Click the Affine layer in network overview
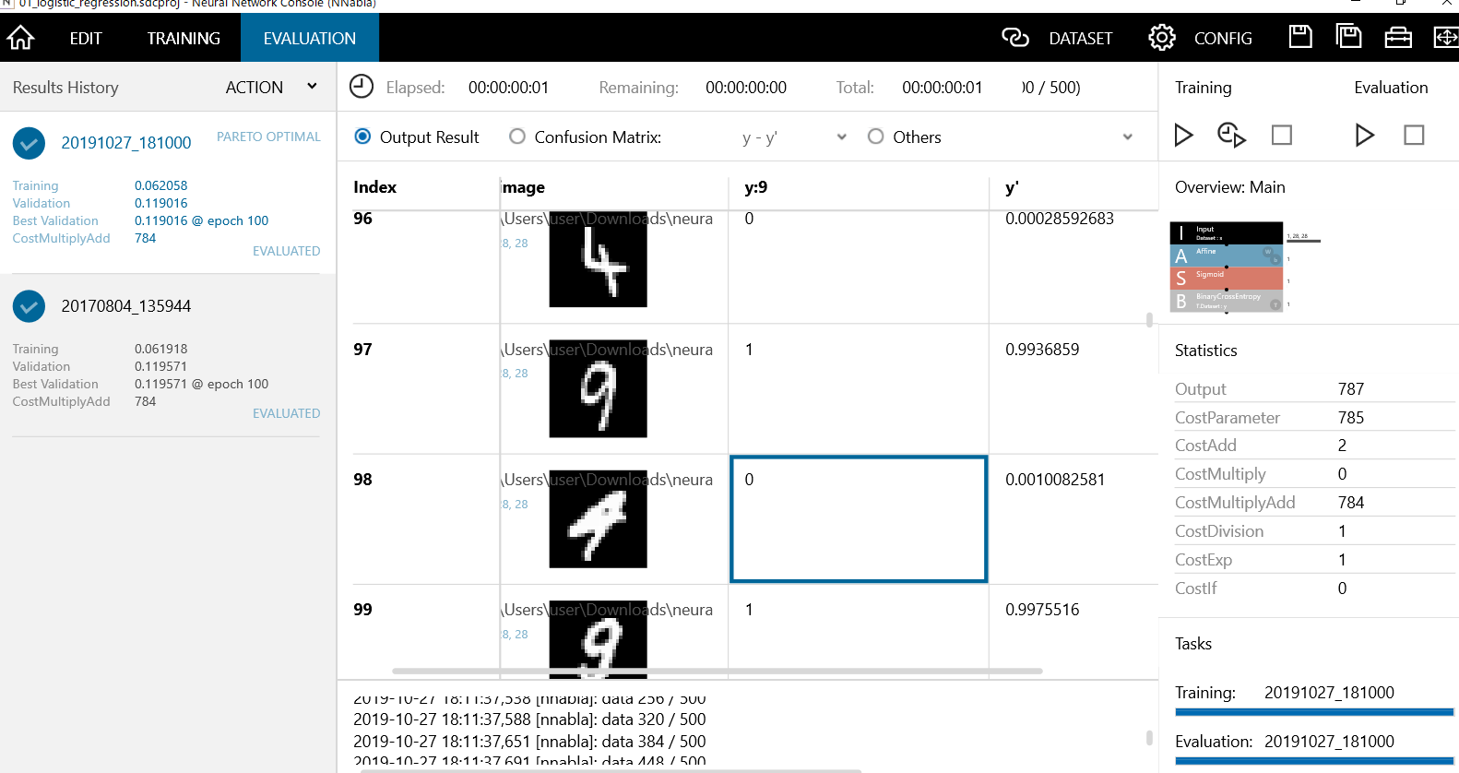The image size is (1459, 773). coord(1227,256)
